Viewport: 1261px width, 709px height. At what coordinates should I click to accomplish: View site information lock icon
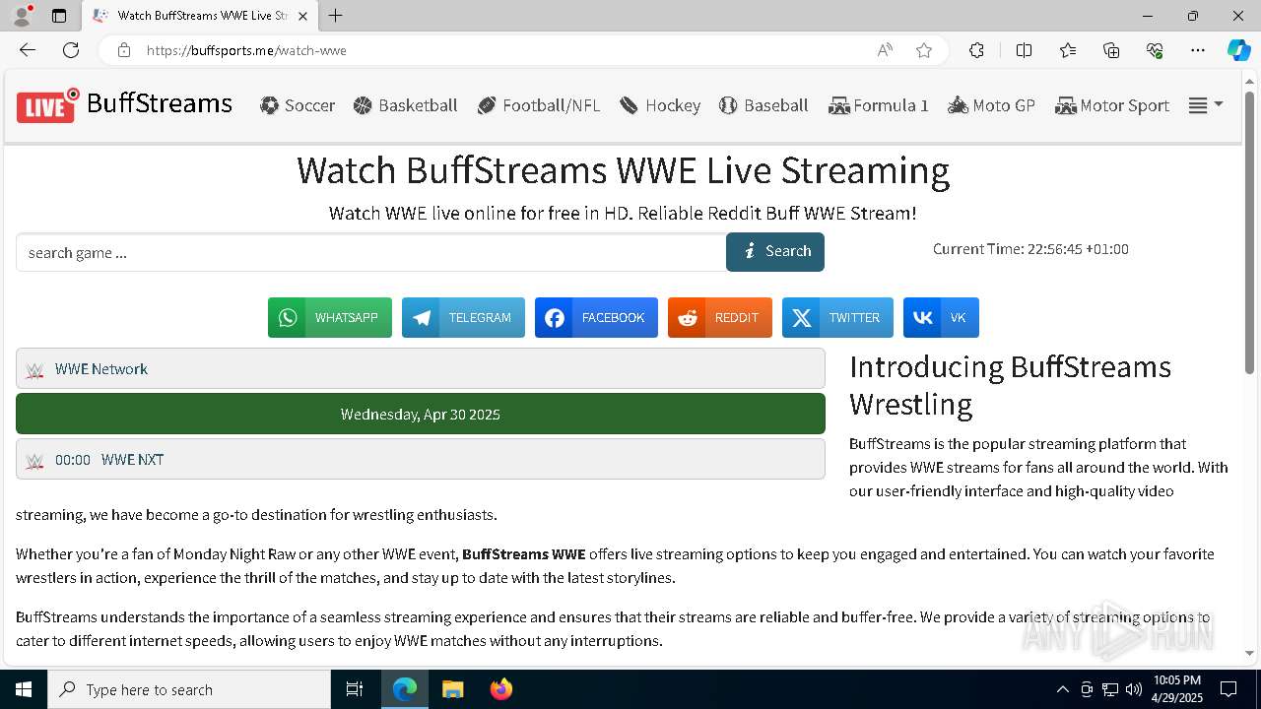123,50
